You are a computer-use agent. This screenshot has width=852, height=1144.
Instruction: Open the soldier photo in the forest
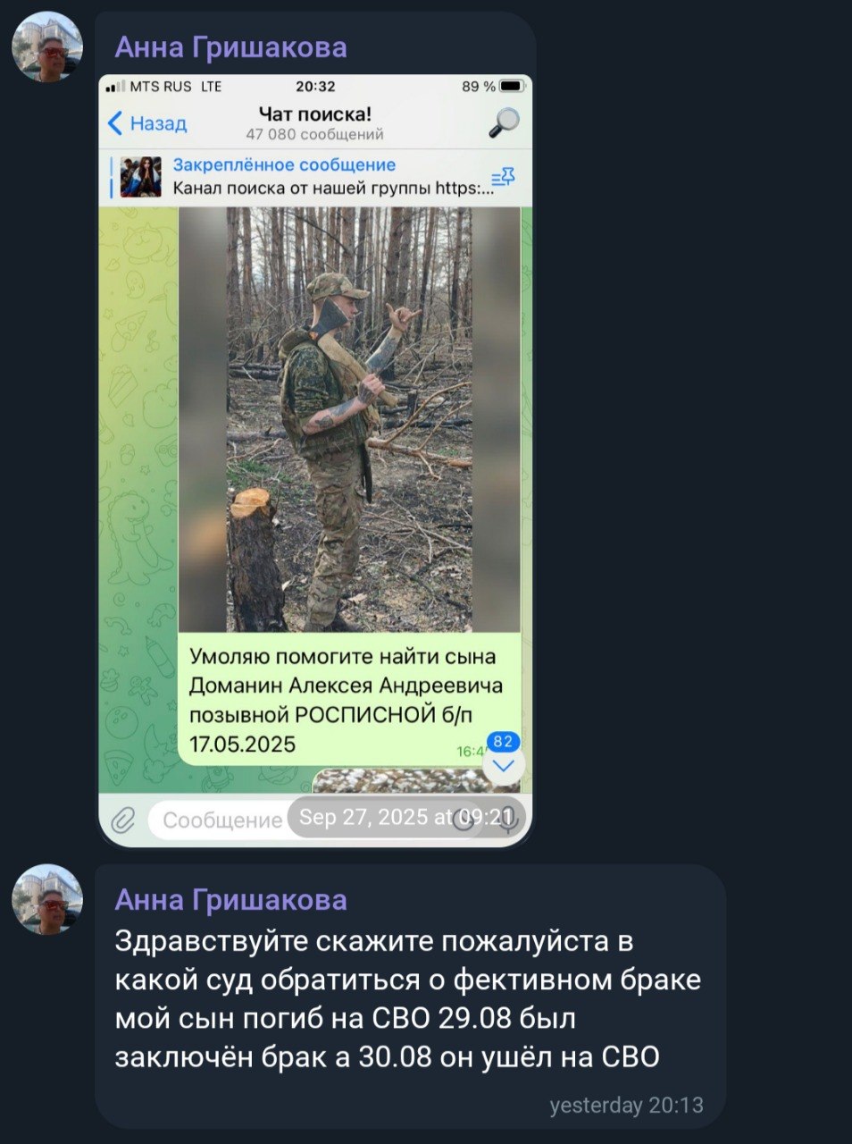pyautogui.click(x=349, y=419)
